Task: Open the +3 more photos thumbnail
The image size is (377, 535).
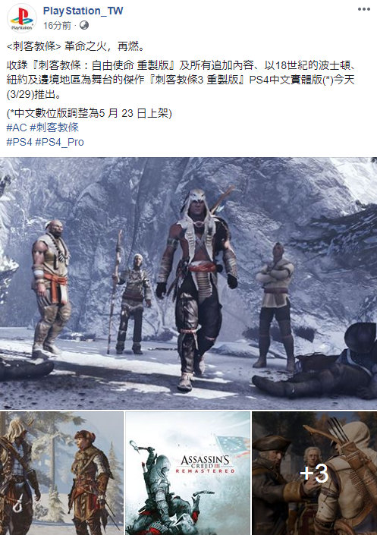Action: [x=315, y=474]
